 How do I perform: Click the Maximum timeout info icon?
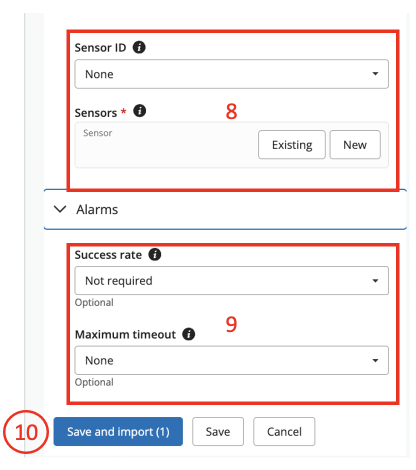coord(188,334)
